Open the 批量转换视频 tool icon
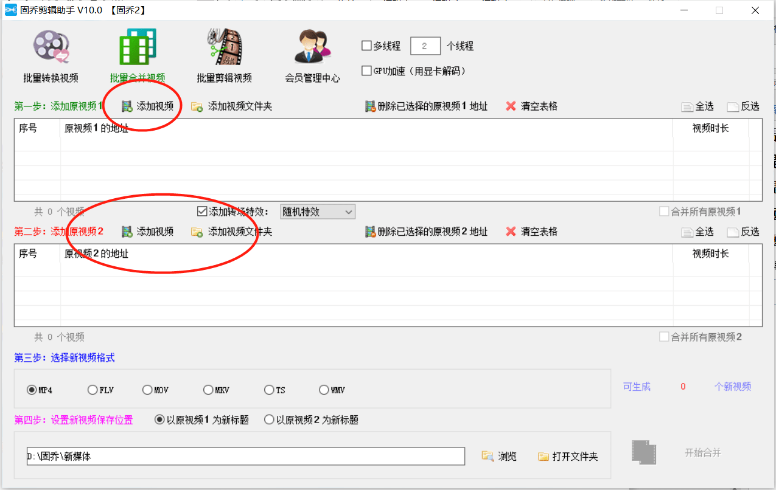 (x=51, y=48)
